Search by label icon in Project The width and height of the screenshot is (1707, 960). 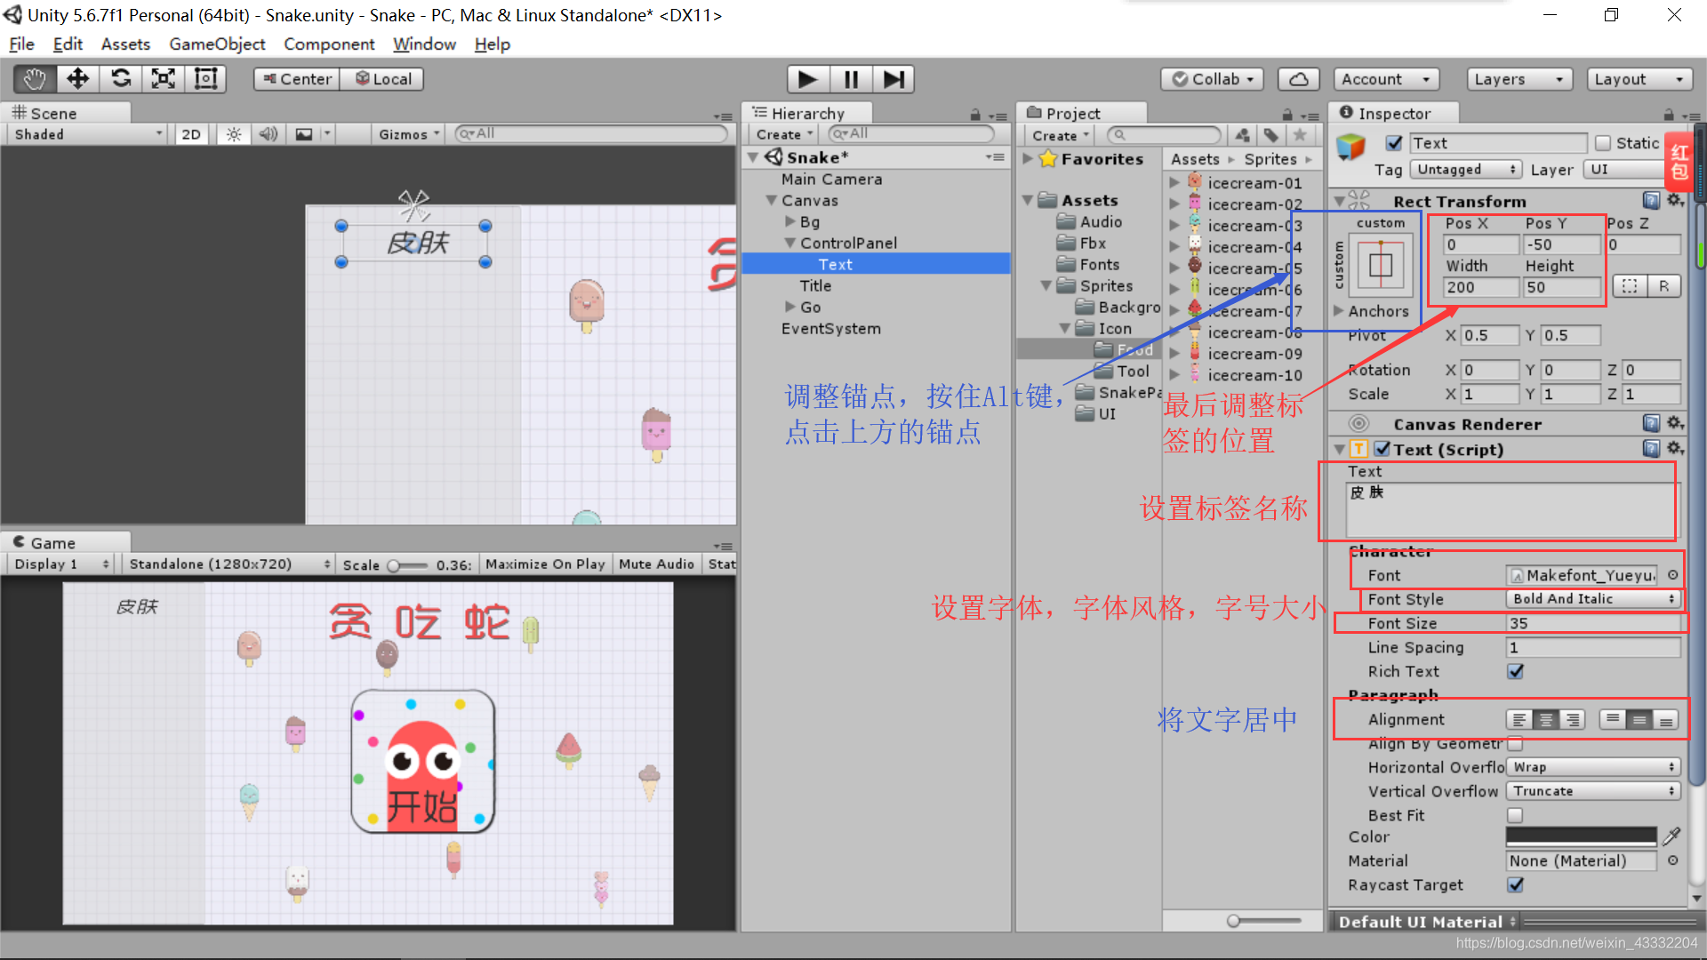point(1271,135)
